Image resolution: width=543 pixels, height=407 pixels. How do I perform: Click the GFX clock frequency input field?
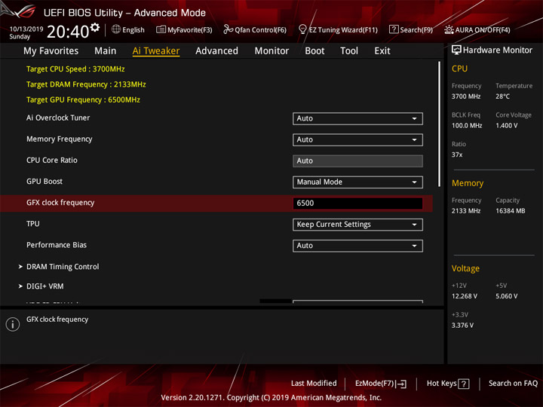point(357,203)
